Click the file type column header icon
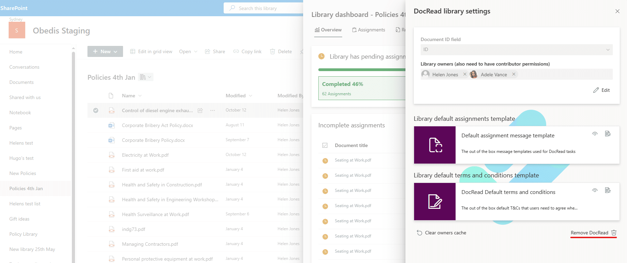Viewport: 627px width, 263px height. [x=111, y=96]
